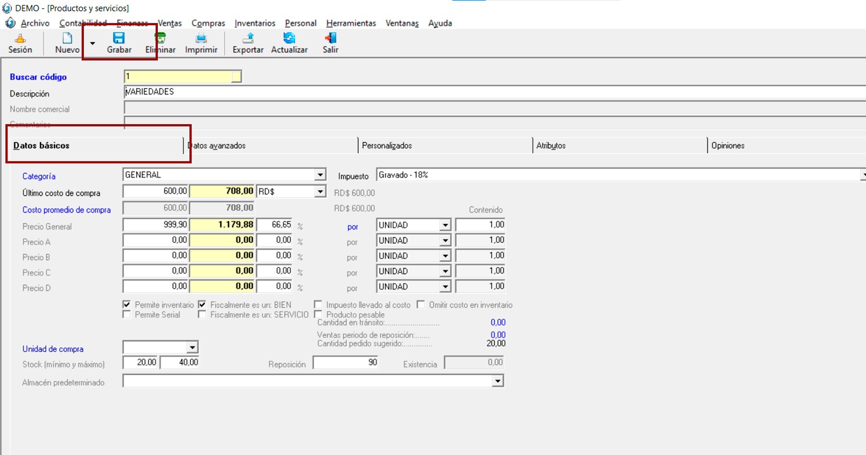Print using the Imprimir icon
The width and height of the screenshot is (866, 455).
click(x=201, y=38)
